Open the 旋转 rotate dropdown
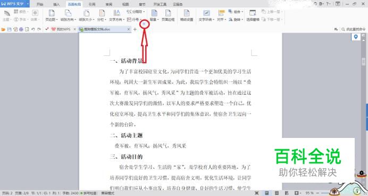Viewport: 368px width, 196px height. [236, 20]
